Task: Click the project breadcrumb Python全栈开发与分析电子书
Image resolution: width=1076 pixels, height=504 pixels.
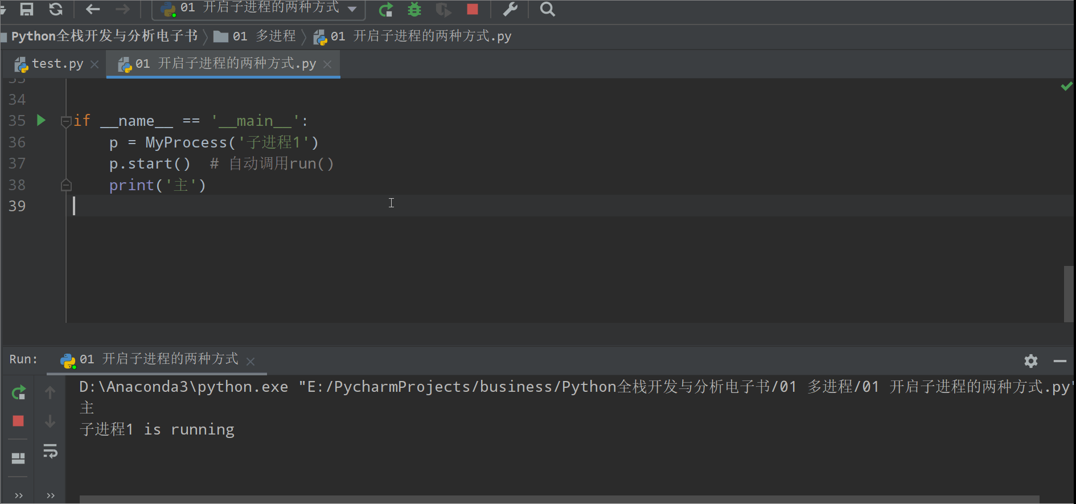Action: click(x=104, y=36)
